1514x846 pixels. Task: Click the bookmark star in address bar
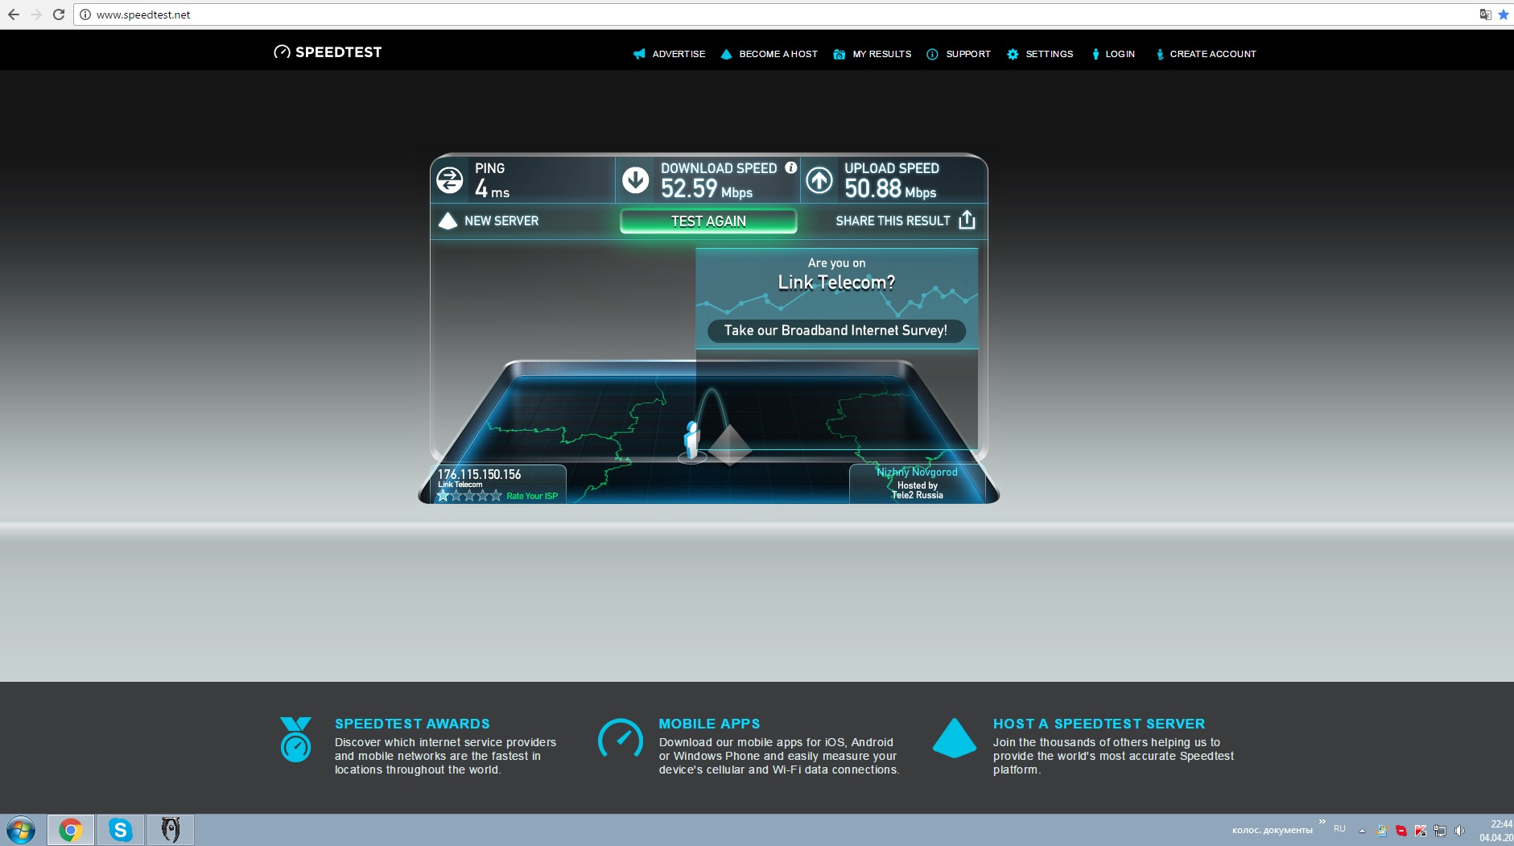1503,14
